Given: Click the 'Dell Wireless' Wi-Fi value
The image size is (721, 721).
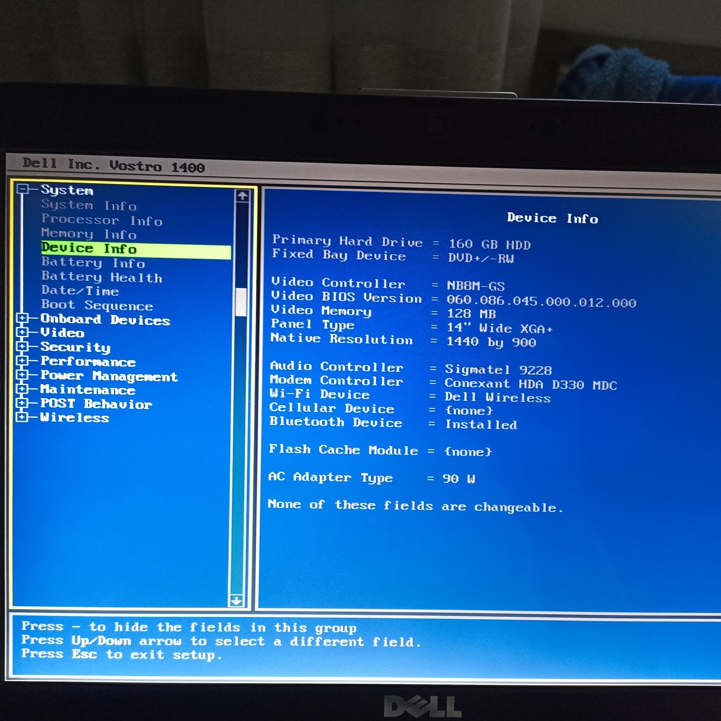Looking at the screenshot, I should (x=498, y=397).
